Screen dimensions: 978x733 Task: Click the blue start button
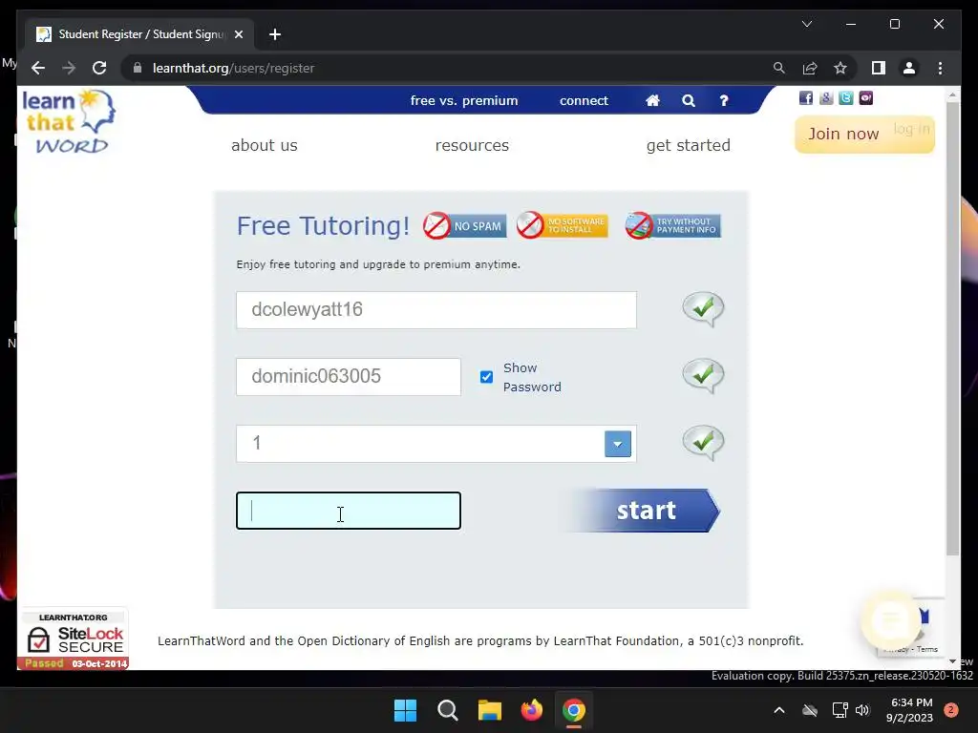click(643, 511)
